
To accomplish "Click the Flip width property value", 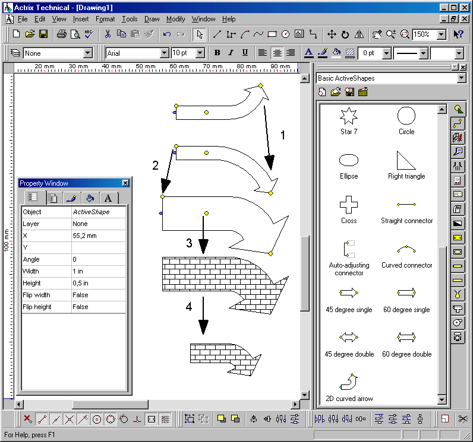I will (x=98, y=295).
